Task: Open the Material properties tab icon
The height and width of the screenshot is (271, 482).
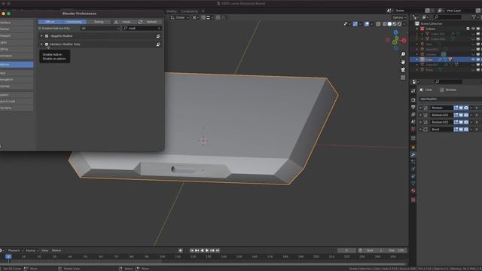Action: point(413,190)
